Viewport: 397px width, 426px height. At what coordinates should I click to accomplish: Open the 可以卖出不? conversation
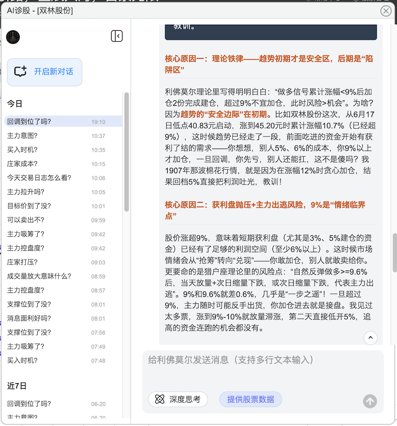(x=25, y=220)
